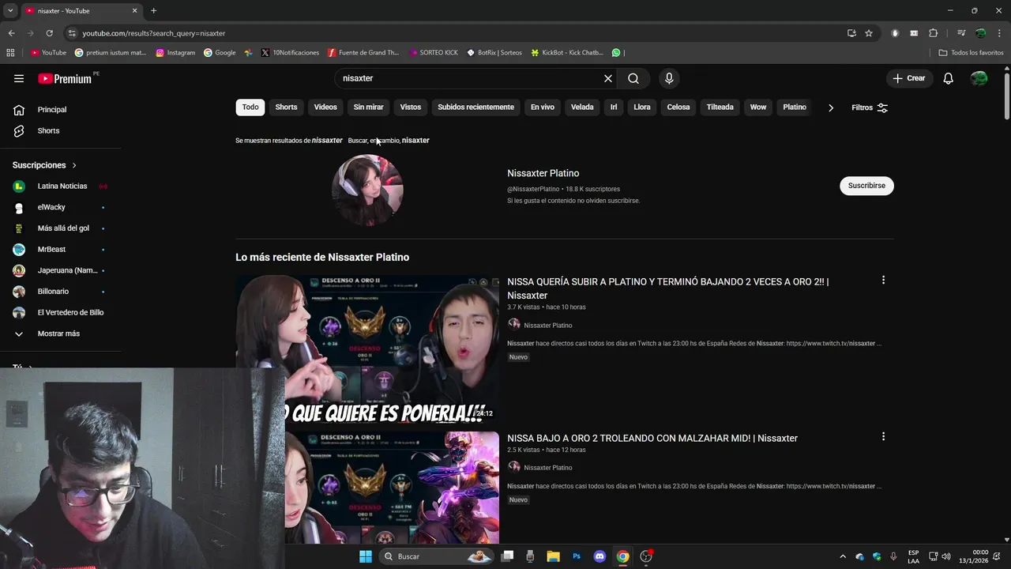Subscribe to Nissaxter Platino channel
This screenshot has height=569, width=1011.
click(x=866, y=186)
